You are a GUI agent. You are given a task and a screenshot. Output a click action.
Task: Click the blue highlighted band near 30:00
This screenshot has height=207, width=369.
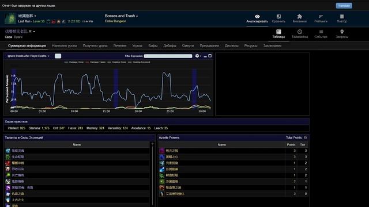pyautogui.click(x=194, y=88)
